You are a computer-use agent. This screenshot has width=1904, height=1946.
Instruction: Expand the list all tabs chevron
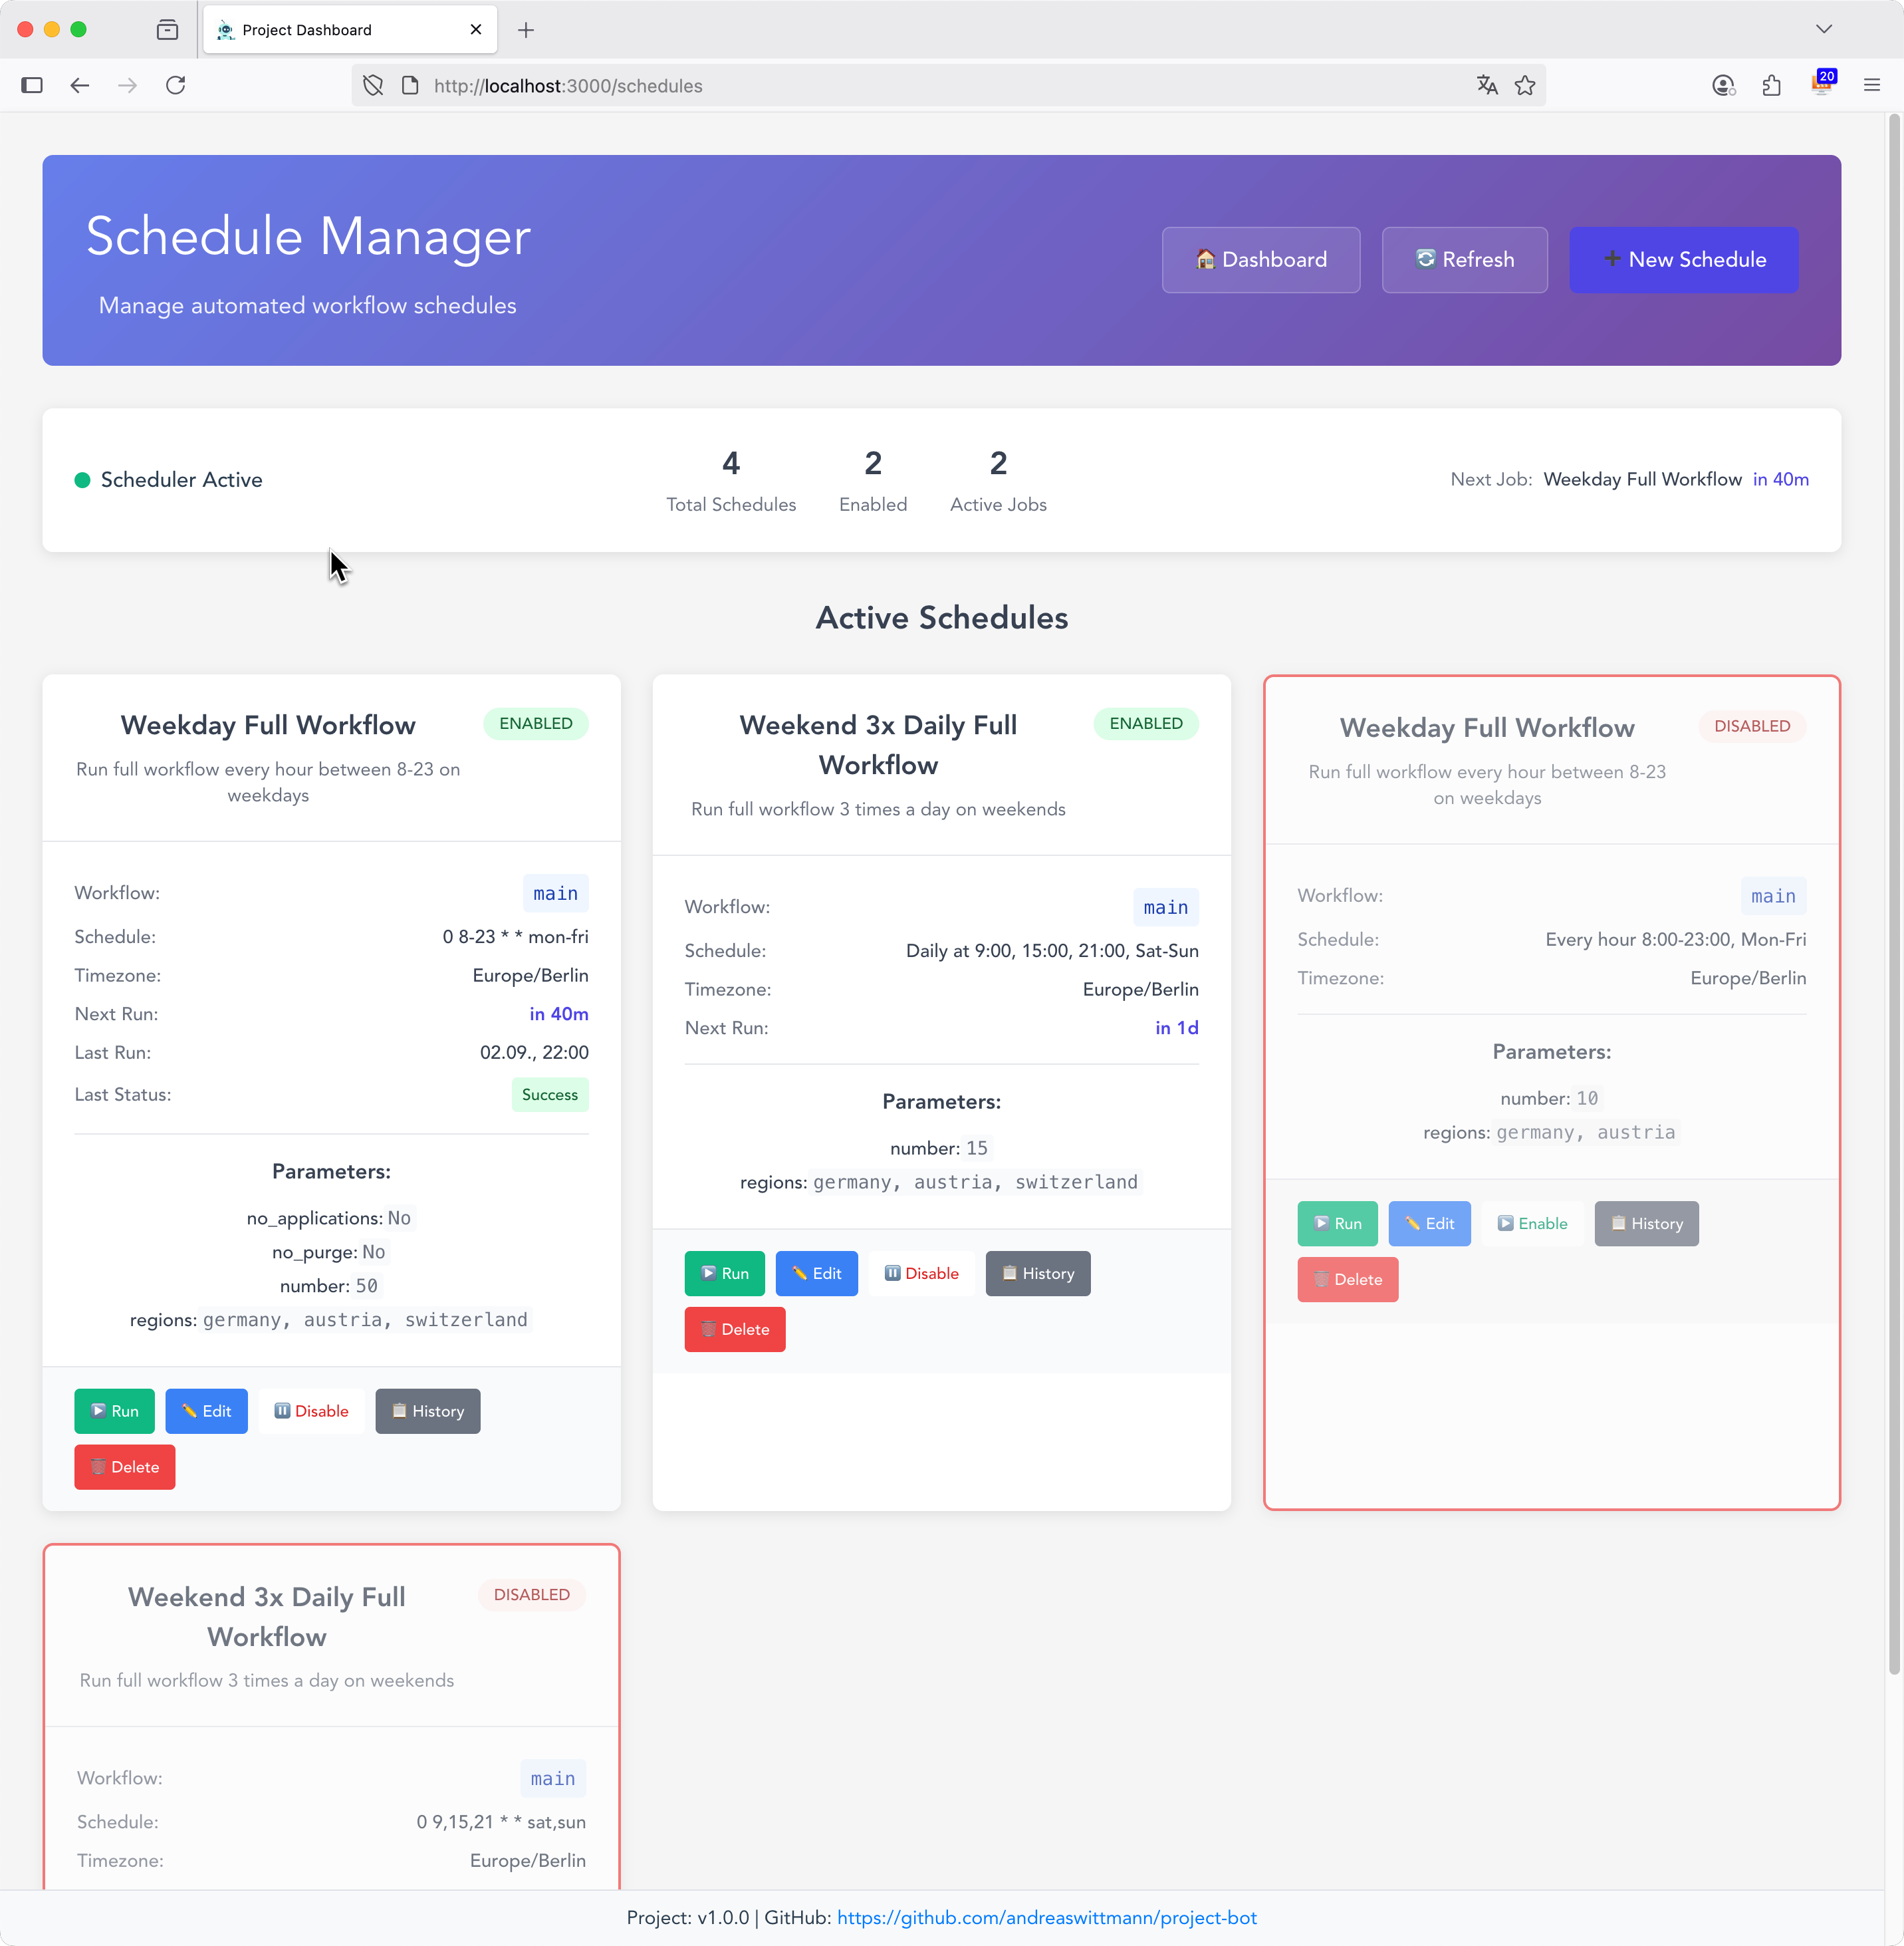pos(1824,30)
